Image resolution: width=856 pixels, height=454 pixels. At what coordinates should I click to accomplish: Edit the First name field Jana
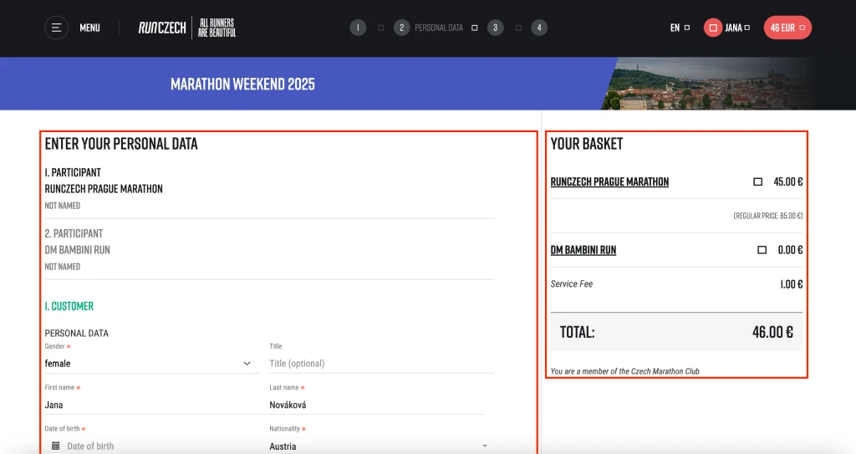[152, 405]
